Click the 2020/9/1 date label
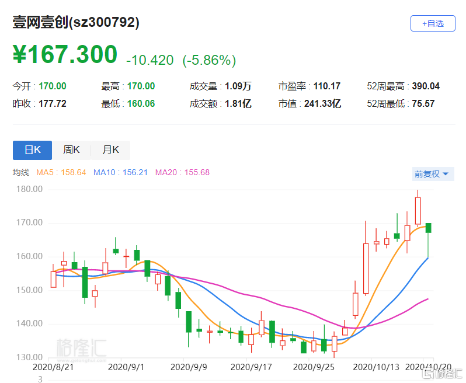This screenshot has height=383, width=466. tap(126, 367)
